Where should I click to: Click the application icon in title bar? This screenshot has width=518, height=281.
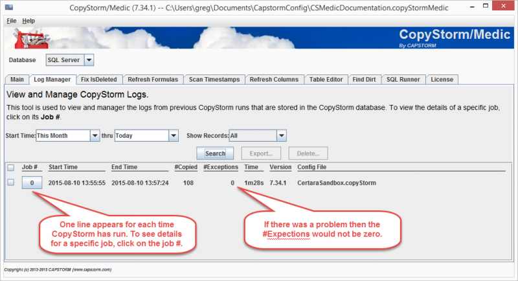coord(9,7)
